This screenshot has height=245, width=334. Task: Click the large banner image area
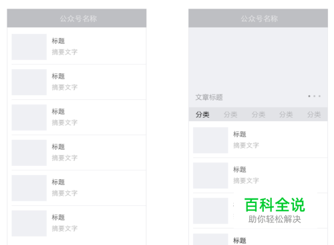click(x=258, y=67)
